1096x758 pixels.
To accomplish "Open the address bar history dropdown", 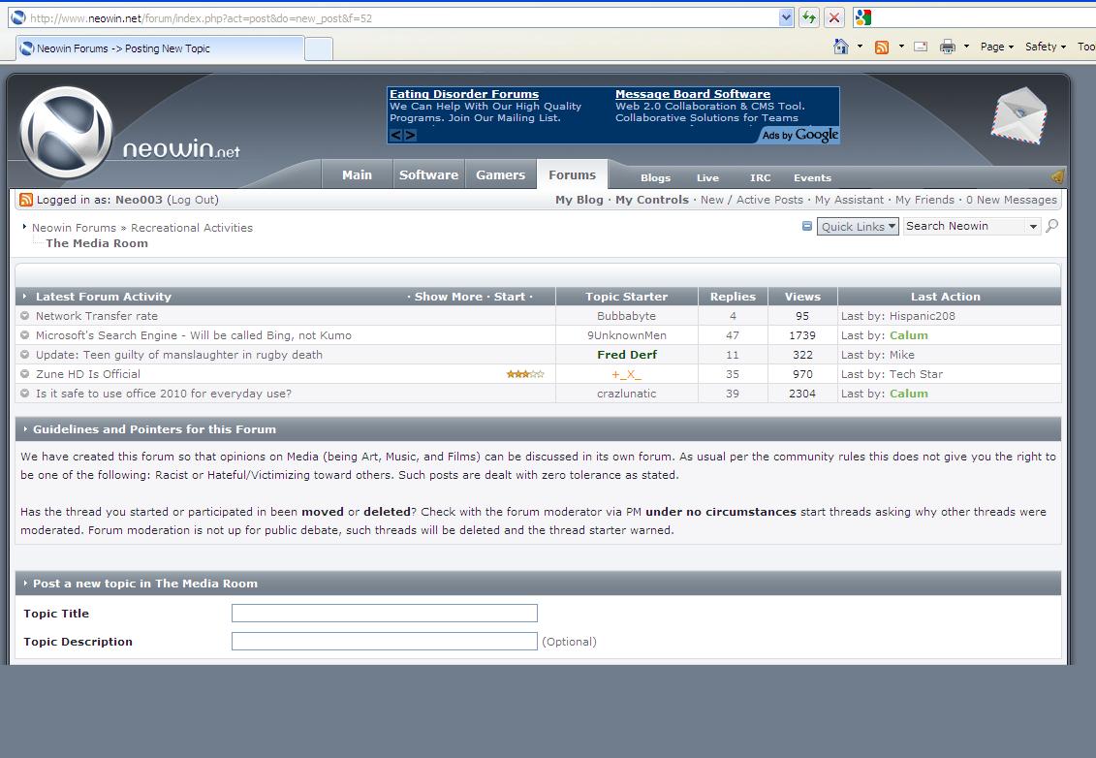I will [x=786, y=17].
